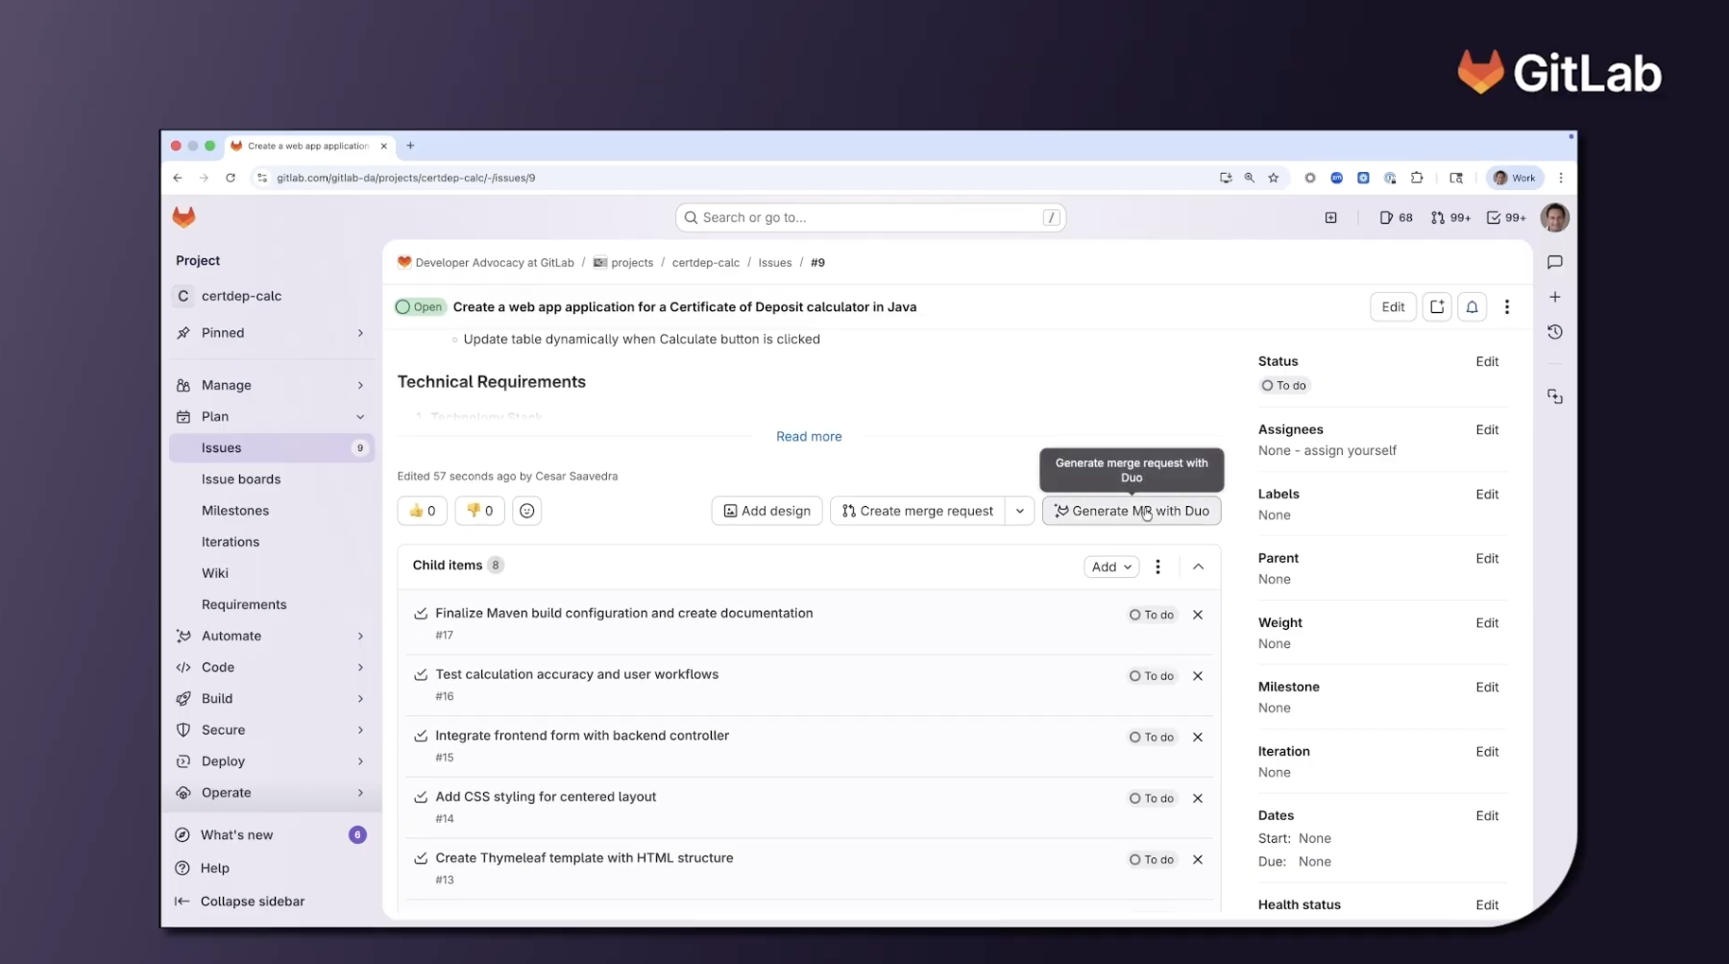Give a thumbs up reaction to the issue
Image resolution: width=1729 pixels, height=964 pixels.
[x=422, y=510]
